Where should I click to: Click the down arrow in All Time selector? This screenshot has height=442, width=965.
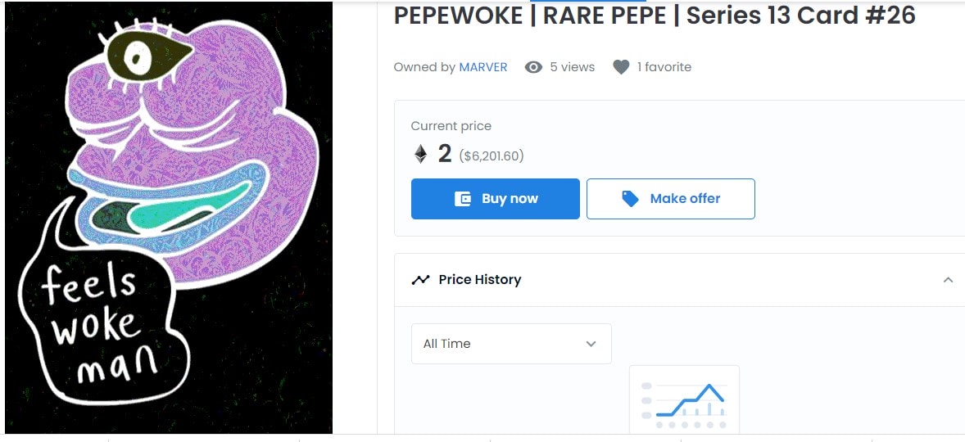click(591, 344)
